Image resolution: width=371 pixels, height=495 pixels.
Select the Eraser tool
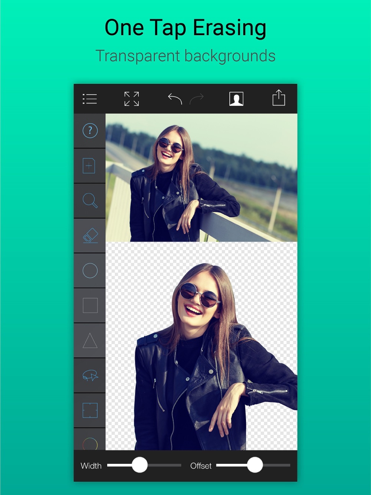point(90,236)
